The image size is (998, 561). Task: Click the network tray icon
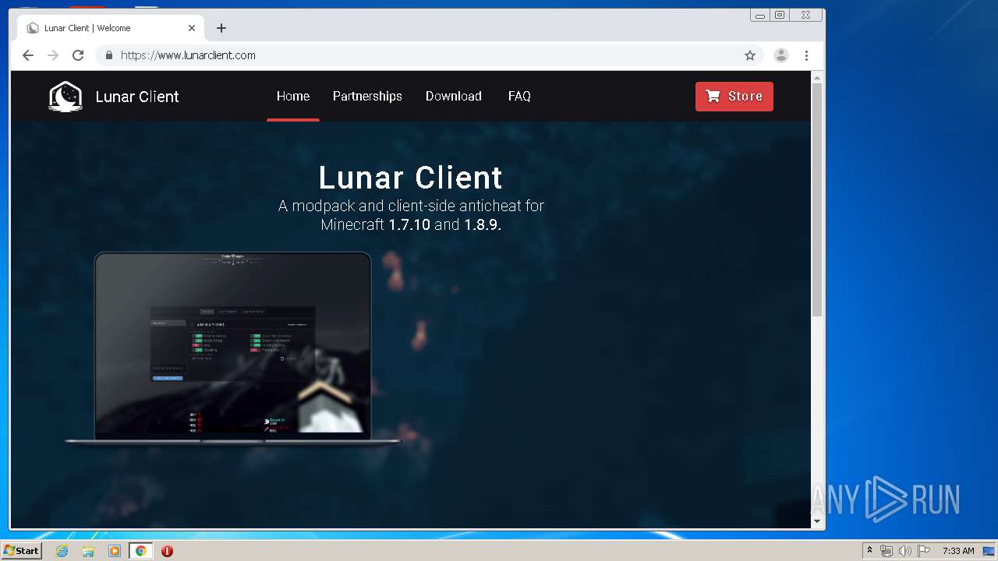[x=887, y=551]
